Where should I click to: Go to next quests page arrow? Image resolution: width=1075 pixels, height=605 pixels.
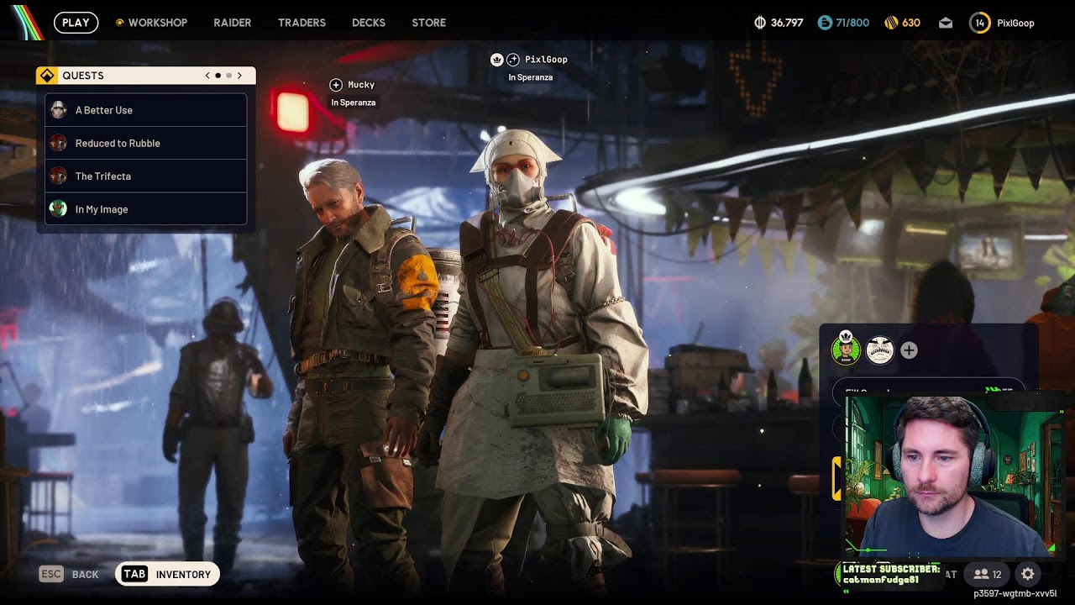tap(239, 76)
